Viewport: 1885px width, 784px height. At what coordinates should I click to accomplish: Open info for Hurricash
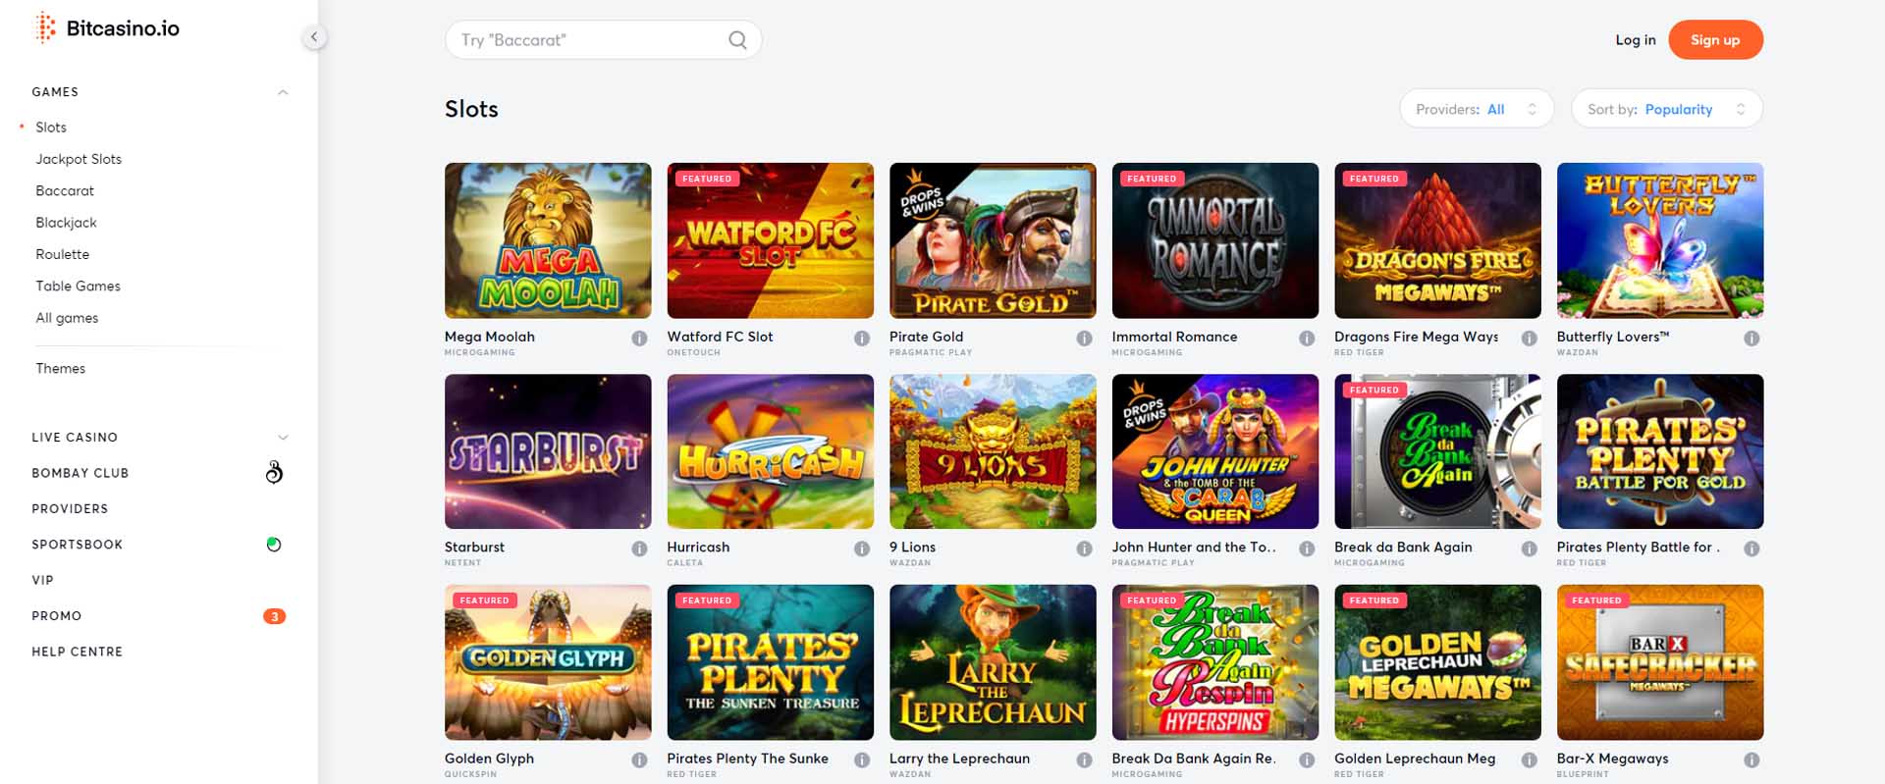pyautogui.click(x=862, y=549)
